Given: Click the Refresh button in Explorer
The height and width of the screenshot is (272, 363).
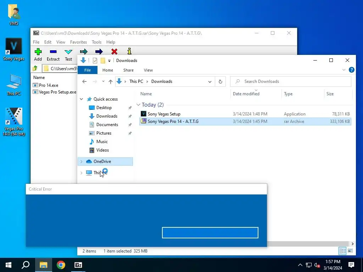Looking at the screenshot, I should pos(220,81).
